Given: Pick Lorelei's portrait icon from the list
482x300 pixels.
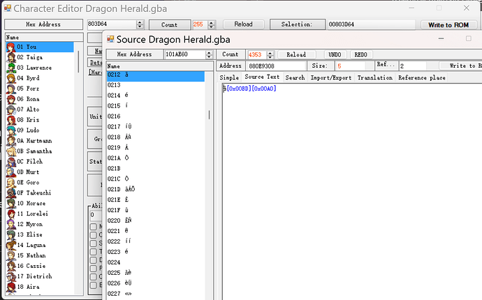Looking at the screenshot, I should point(11,213).
